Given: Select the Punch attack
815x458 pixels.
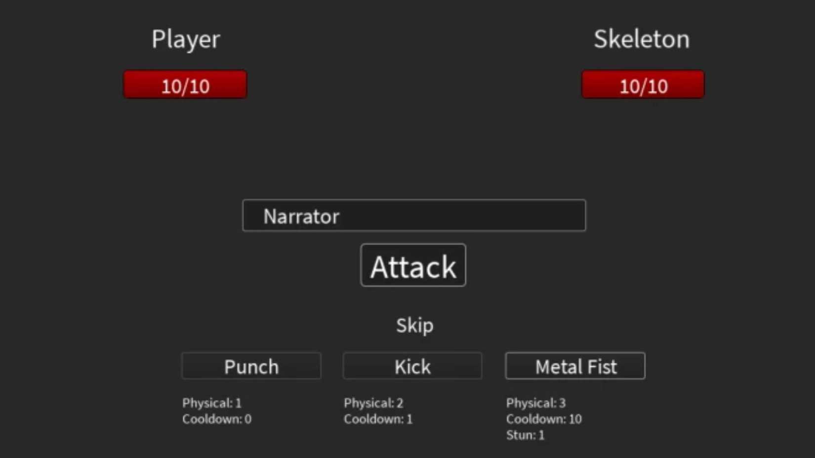Looking at the screenshot, I should (x=251, y=366).
